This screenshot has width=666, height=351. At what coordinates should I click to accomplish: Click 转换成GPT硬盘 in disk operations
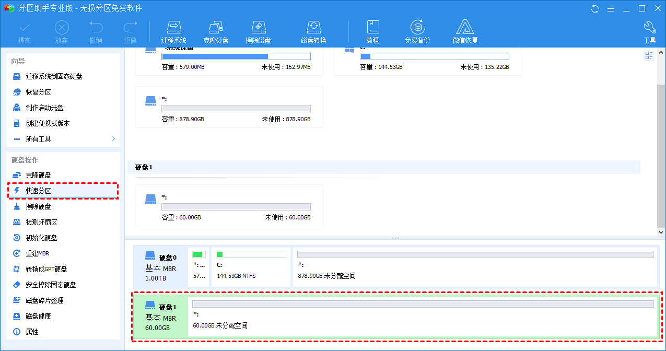point(46,269)
